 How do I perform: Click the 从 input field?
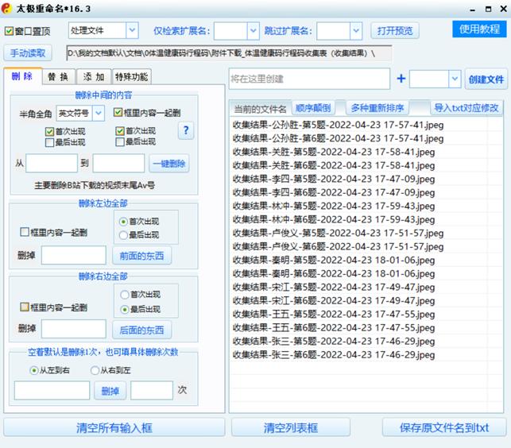click(52, 164)
